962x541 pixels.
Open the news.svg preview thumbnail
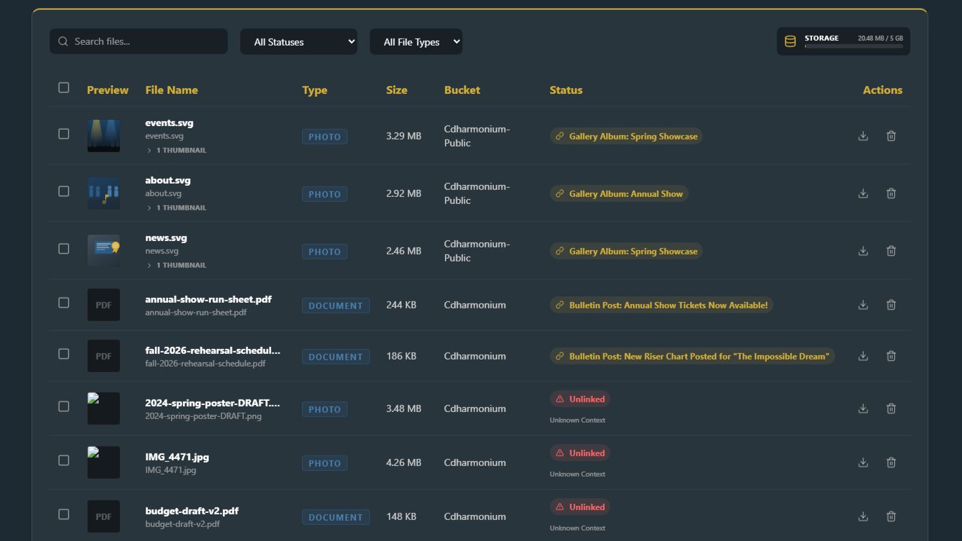click(104, 251)
